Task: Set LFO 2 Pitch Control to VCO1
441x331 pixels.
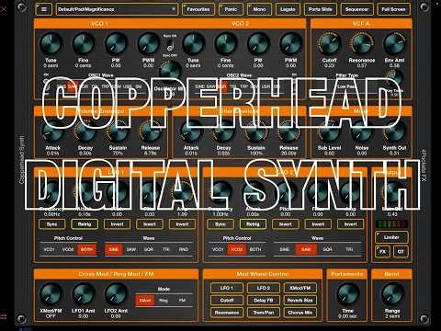Action: pos(218,249)
